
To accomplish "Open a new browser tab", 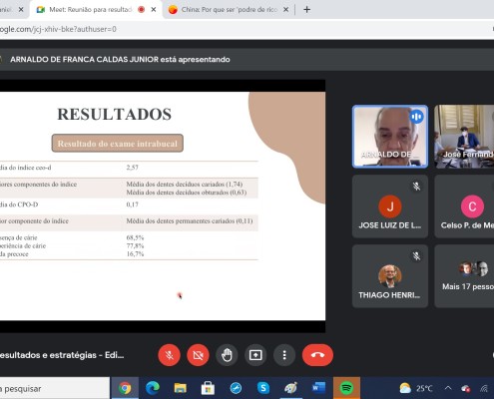I will (x=306, y=10).
